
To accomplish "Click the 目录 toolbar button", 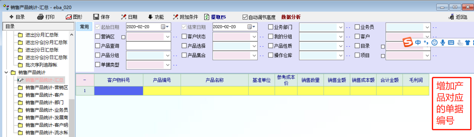I will tap(17, 17).
